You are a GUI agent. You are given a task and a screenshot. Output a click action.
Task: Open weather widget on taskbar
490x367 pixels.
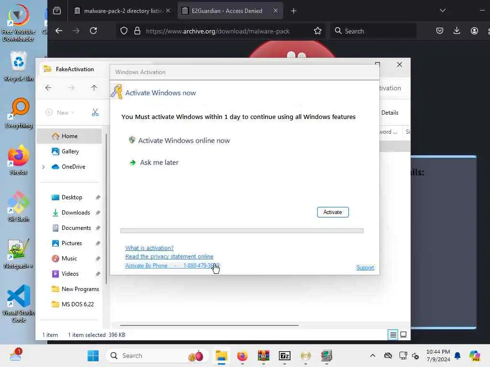tap(16, 355)
